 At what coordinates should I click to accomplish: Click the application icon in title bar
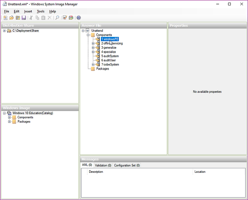5,4
